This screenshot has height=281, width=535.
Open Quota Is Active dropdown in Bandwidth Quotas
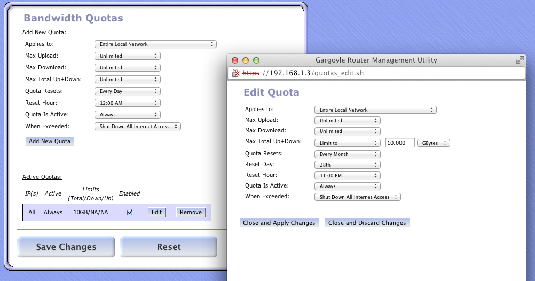point(127,115)
